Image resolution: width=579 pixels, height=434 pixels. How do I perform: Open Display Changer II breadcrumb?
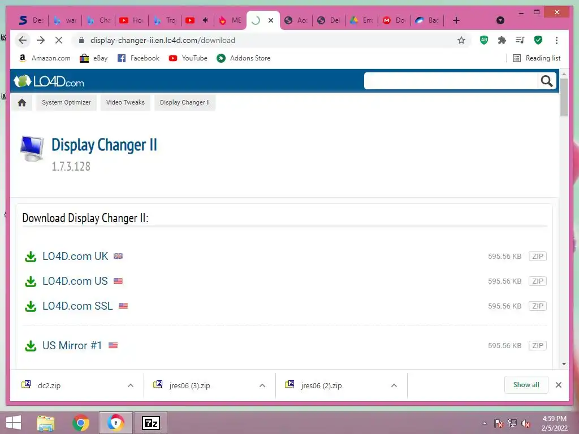[x=185, y=103]
